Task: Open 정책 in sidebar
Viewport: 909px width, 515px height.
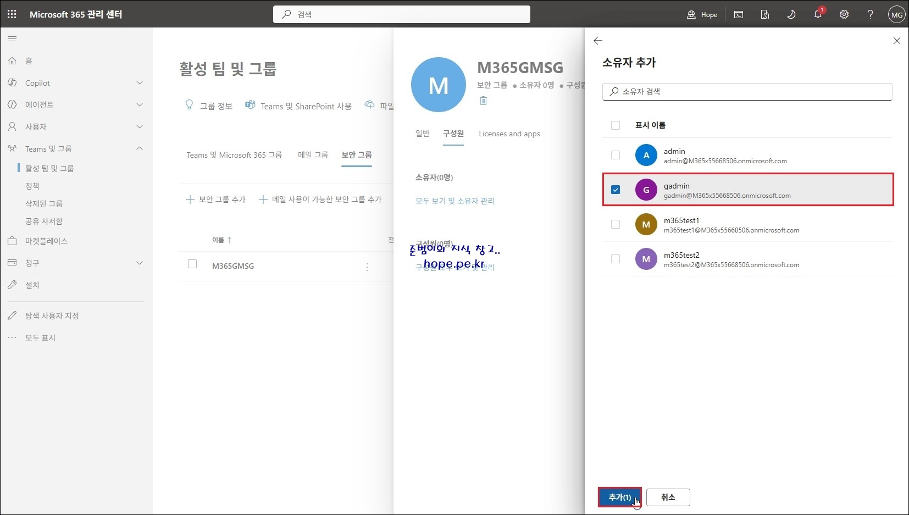Action: point(32,186)
